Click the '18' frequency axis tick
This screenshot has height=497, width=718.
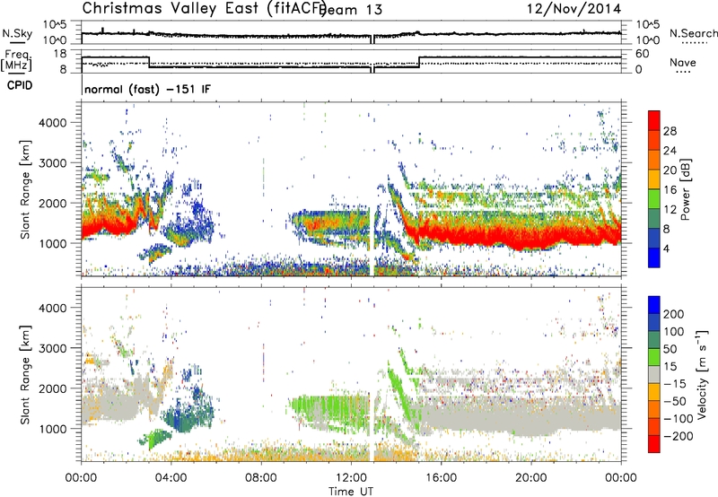(60, 54)
